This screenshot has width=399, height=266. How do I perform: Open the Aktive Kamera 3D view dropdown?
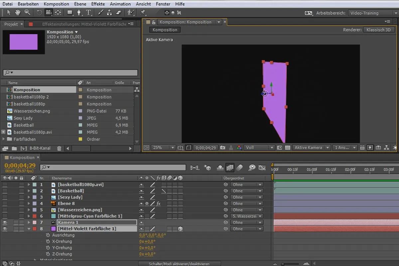312,148
